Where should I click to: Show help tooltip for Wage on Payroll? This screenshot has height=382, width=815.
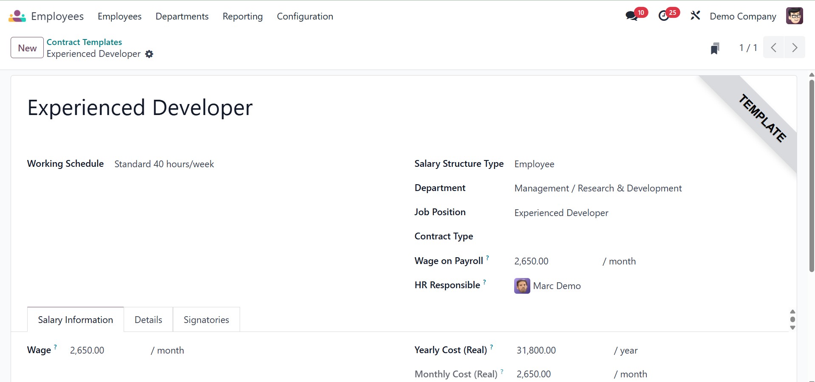click(487, 258)
